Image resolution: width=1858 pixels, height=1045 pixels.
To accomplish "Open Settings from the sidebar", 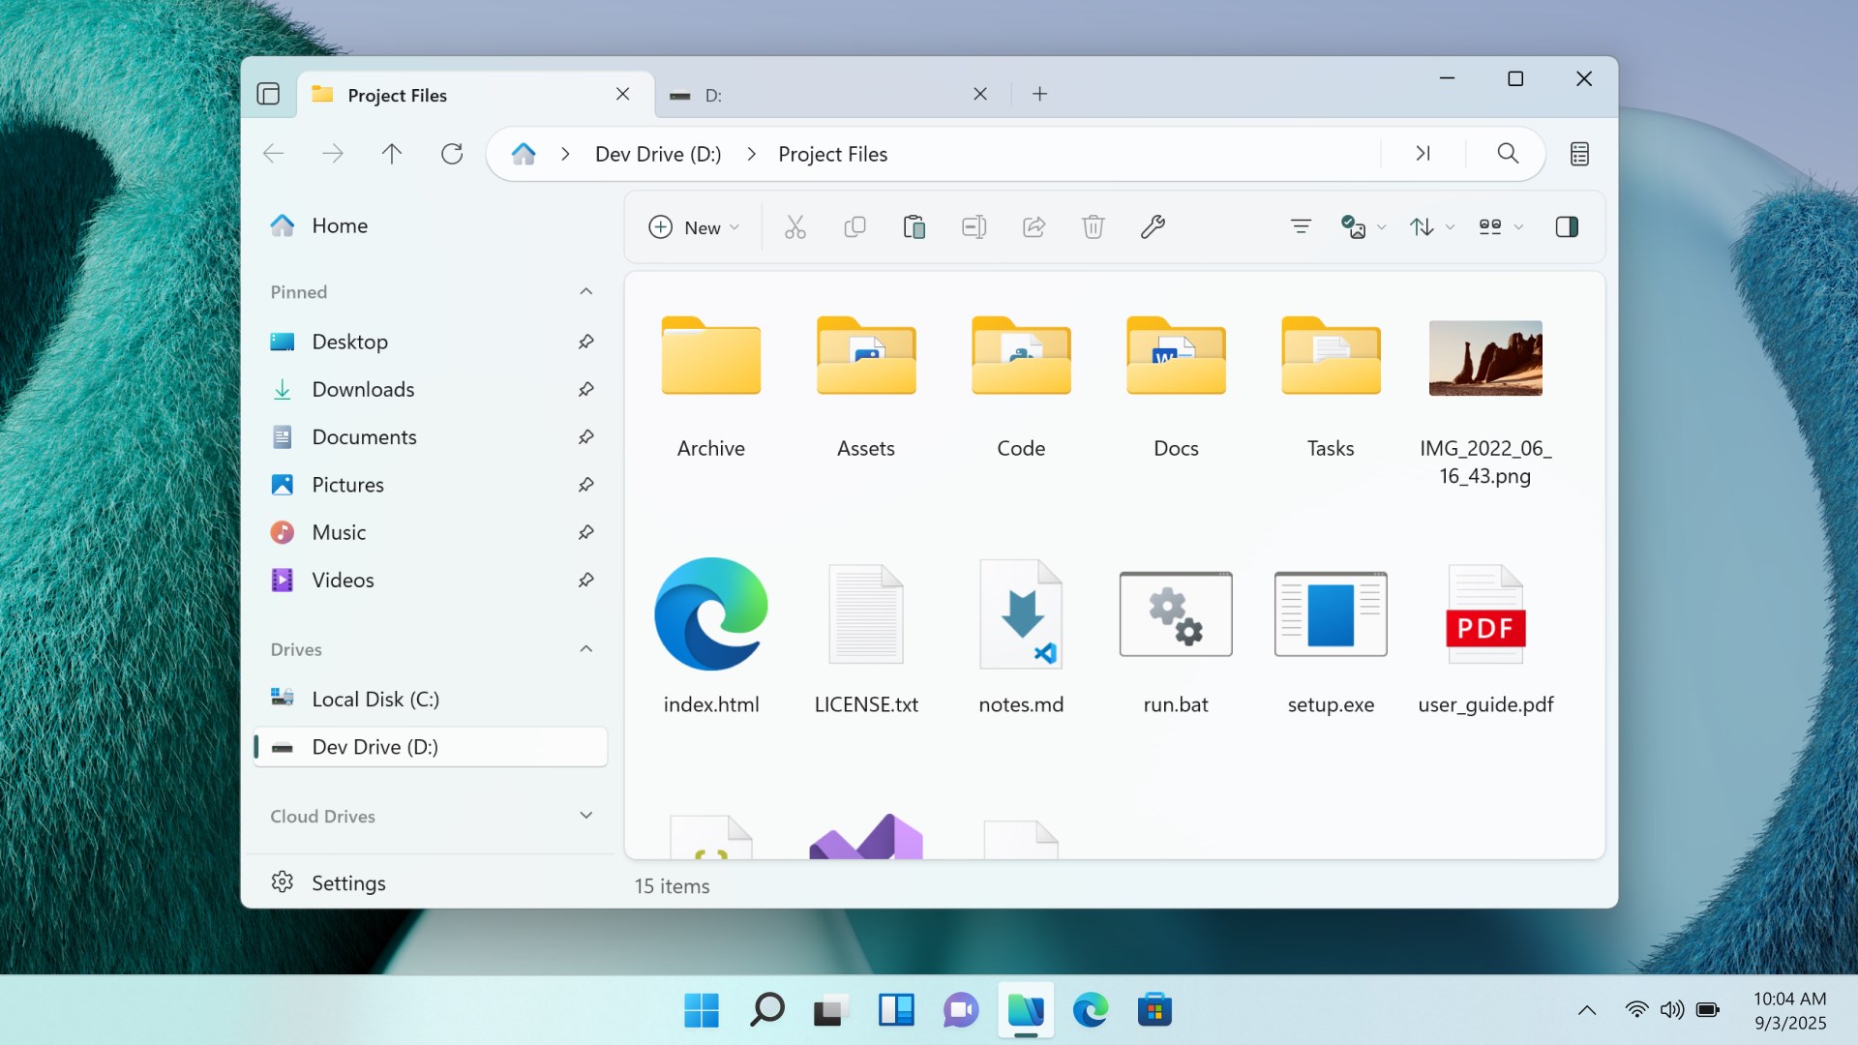I will [350, 881].
